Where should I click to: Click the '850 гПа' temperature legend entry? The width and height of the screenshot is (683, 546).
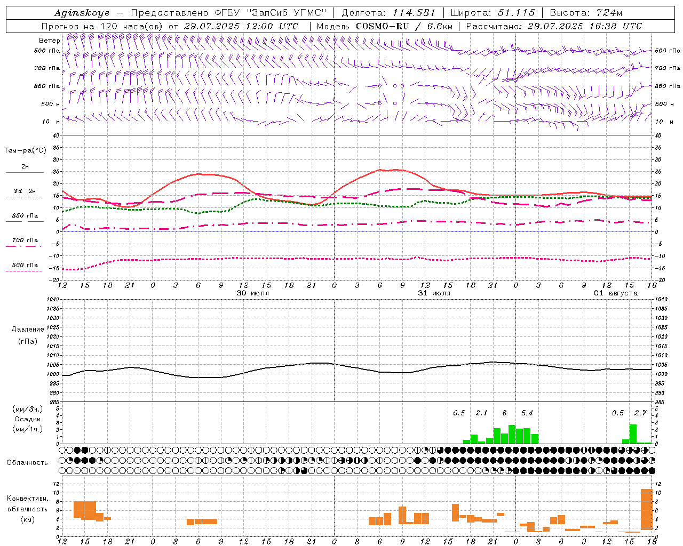point(25,216)
